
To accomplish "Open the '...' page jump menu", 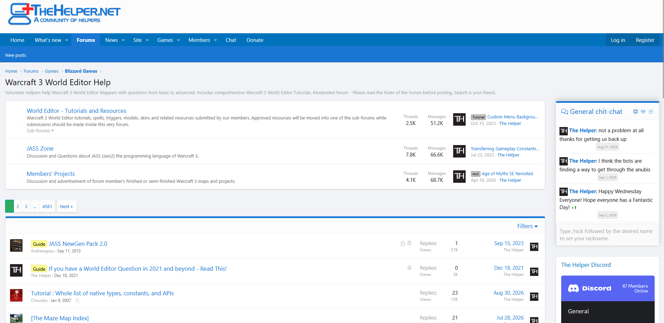I will pos(35,206).
